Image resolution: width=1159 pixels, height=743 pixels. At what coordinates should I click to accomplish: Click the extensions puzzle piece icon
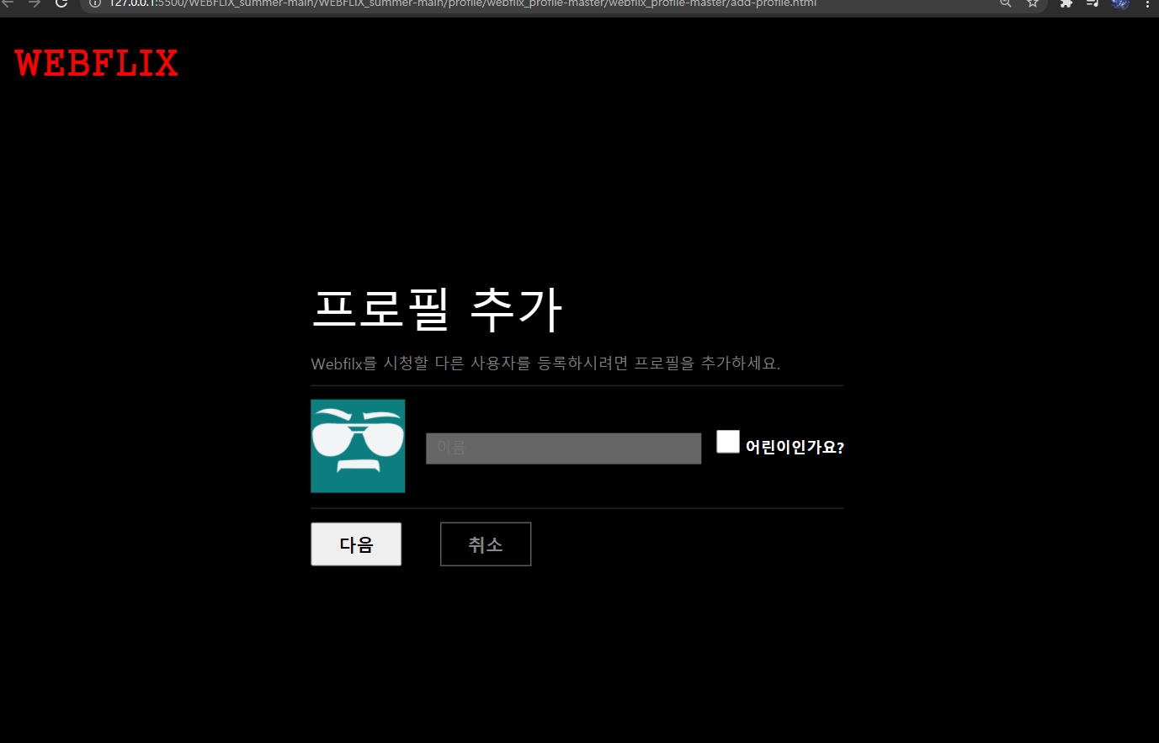(1066, 5)
